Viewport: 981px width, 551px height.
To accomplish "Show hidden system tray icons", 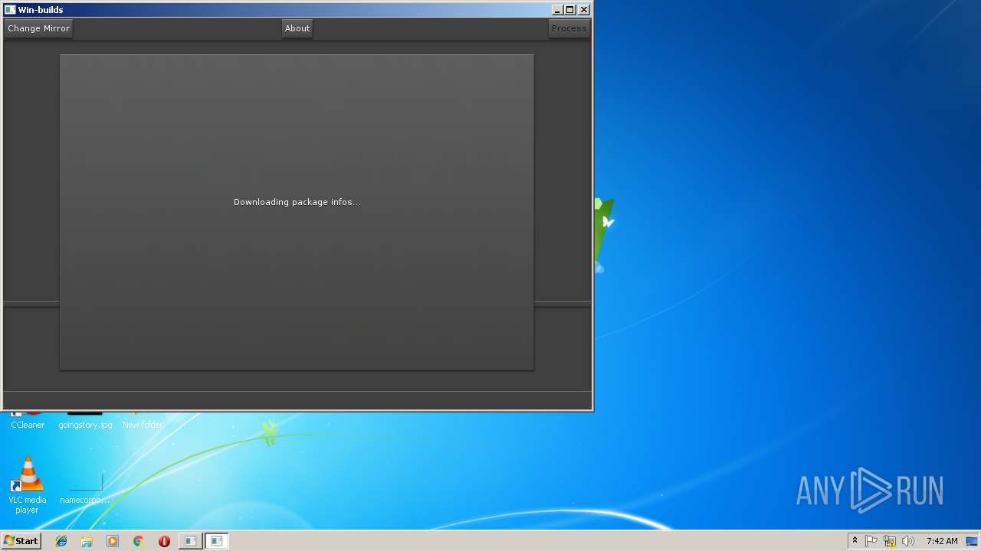I will click(x=855, y=541).
